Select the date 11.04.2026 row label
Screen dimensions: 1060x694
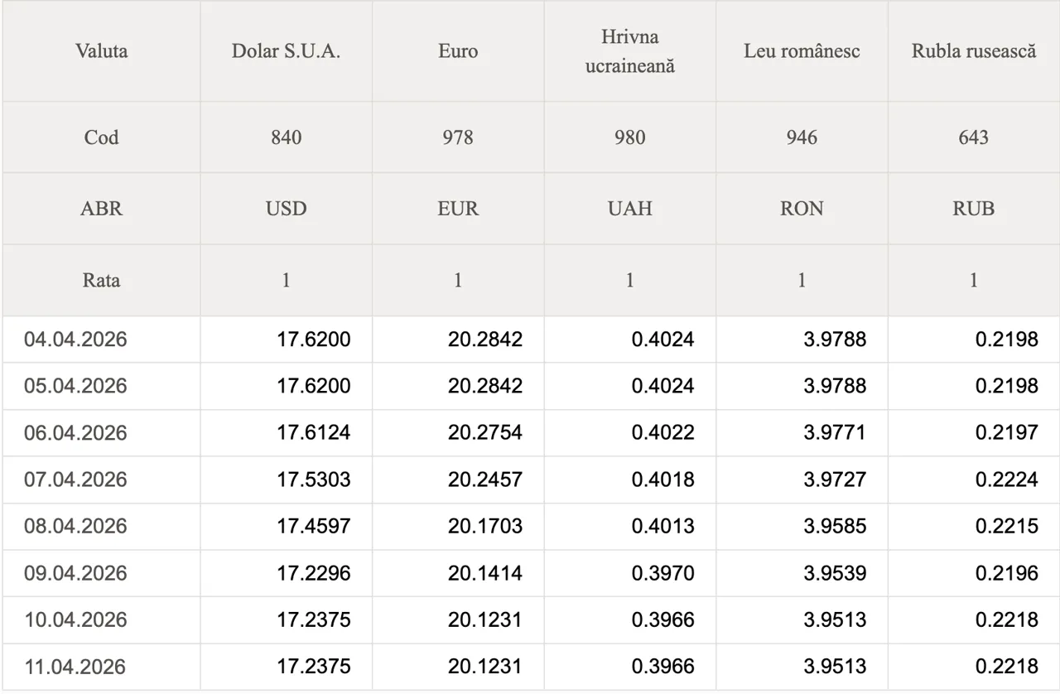coord(75,667)
